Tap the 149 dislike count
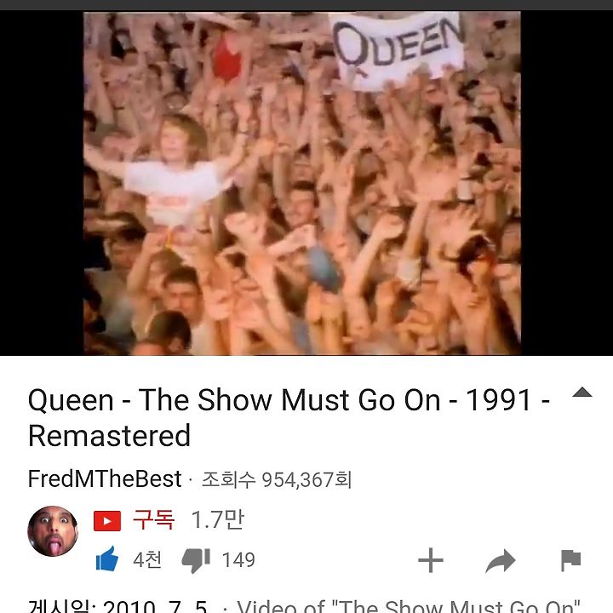Image resolution: width=613 pixels, height=613 pixels. [x=238, y=560]
